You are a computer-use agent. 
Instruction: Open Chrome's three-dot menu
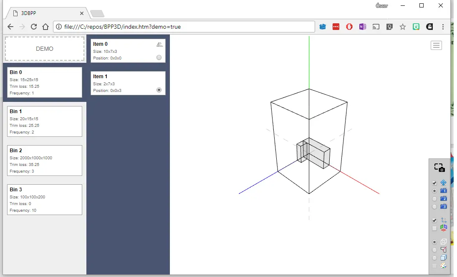[x=443, y=27]
